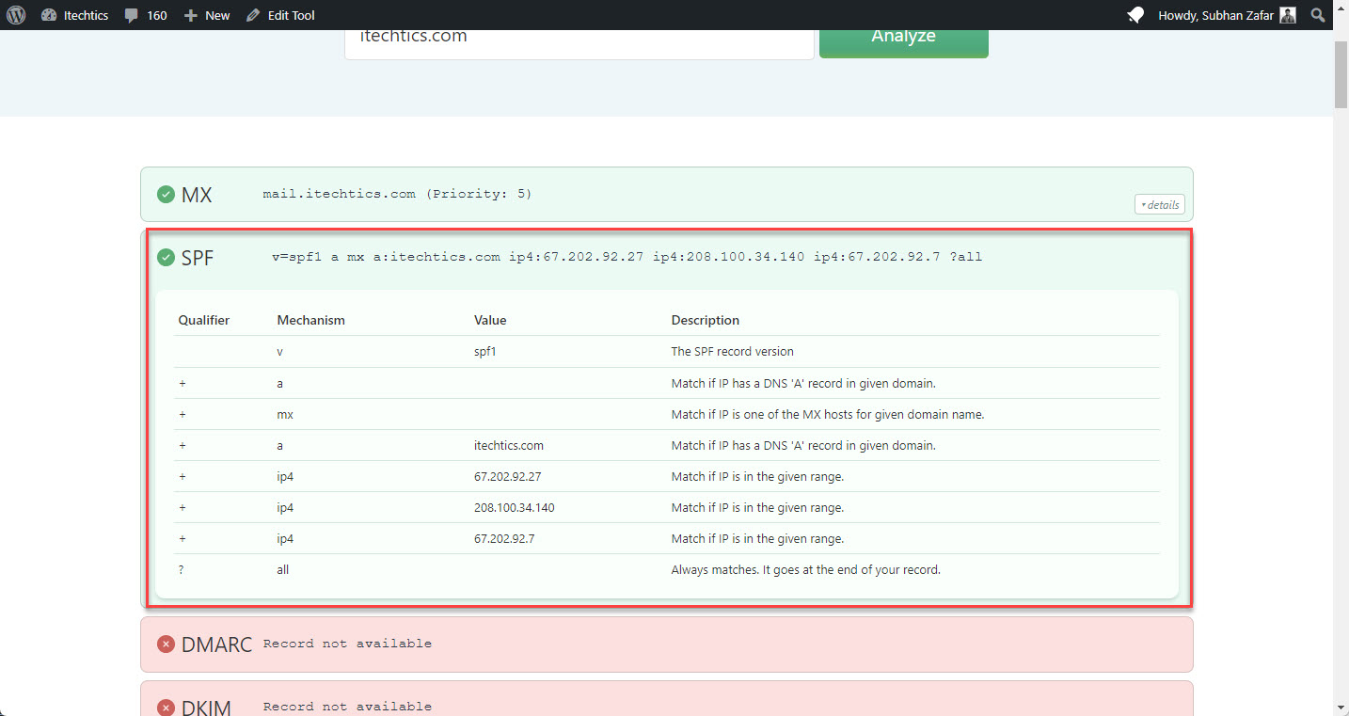Select the full v=spf1 record string
The width and height of the screenshot is (1349, 716).
[x=627, y=256]
